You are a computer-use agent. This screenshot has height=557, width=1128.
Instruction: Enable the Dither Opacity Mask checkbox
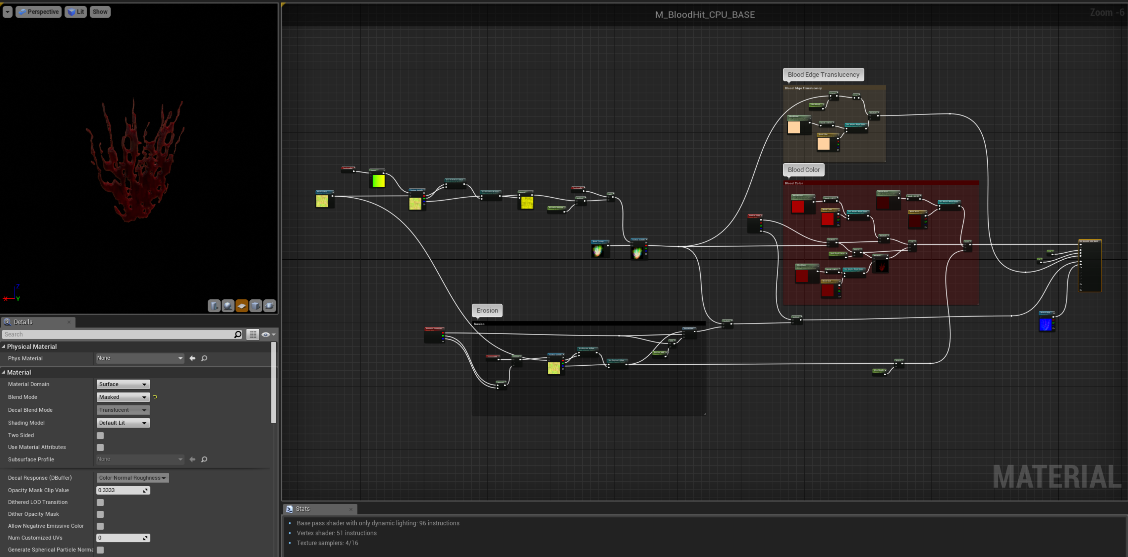click(100, 514)
